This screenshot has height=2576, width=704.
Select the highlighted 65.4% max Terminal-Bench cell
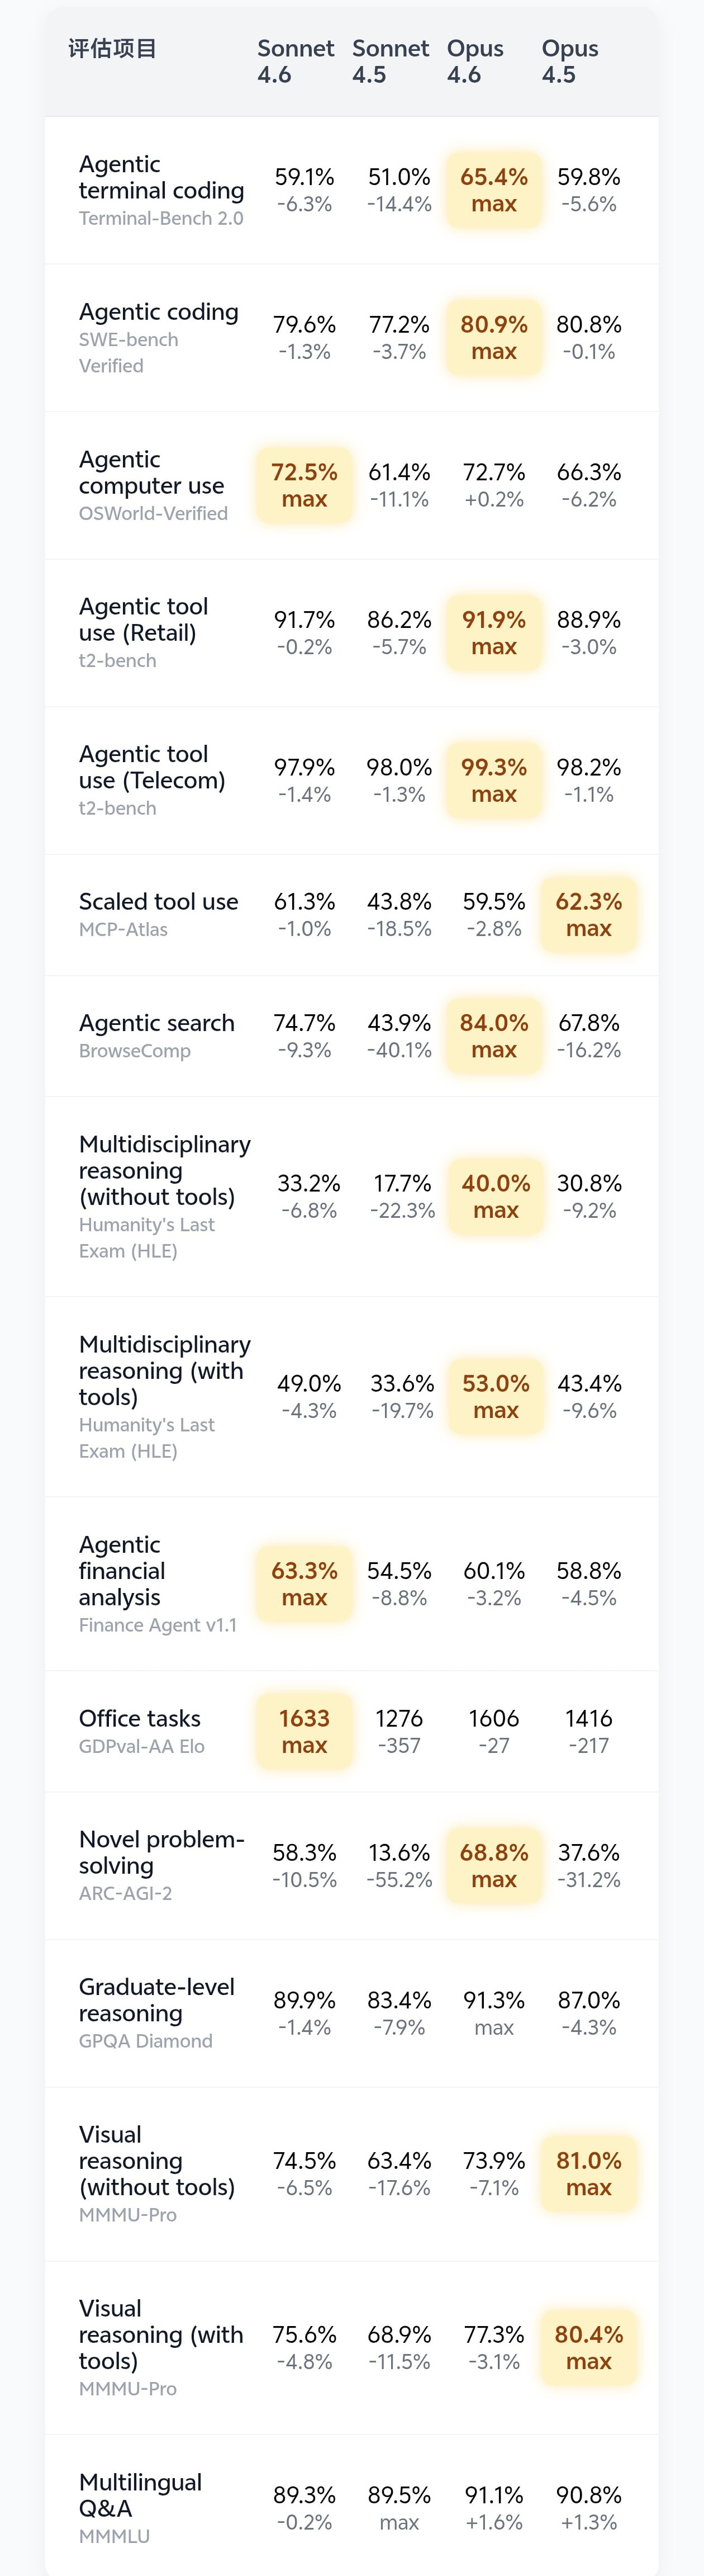pos(494,190)
